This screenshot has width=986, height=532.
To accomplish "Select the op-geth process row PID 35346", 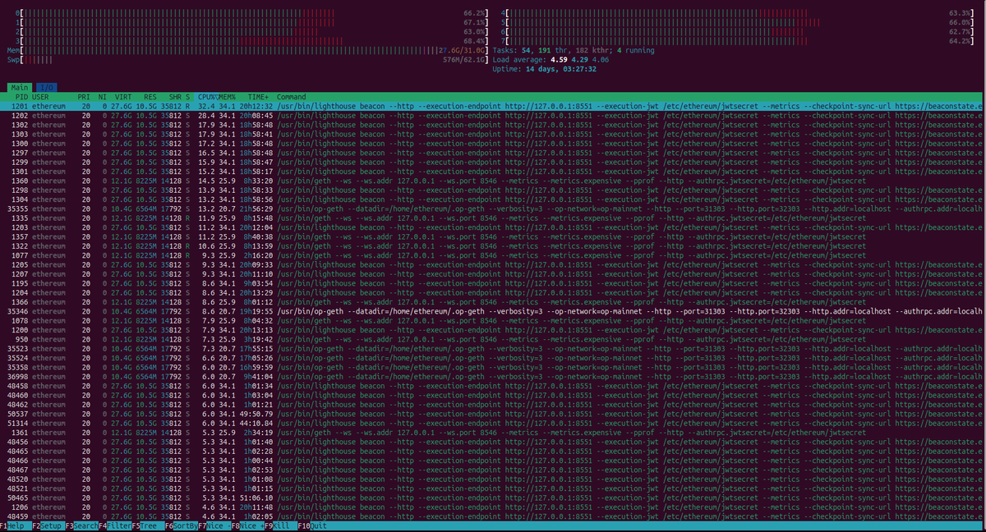I will click(x=493, y=310).
